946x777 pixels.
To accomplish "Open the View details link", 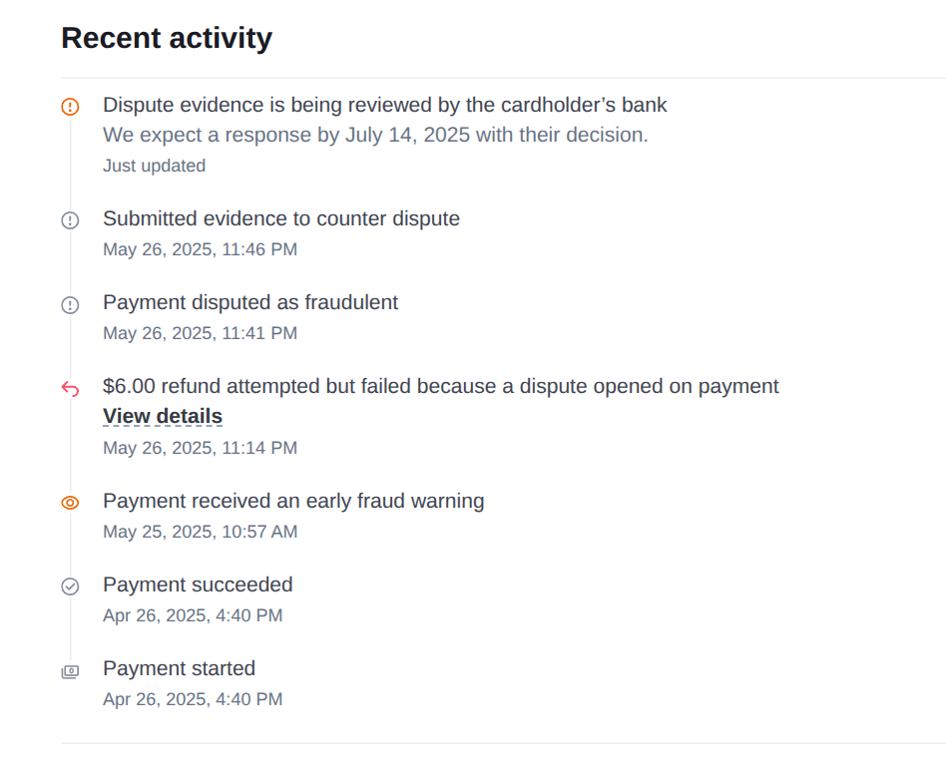I will [163, 416].
